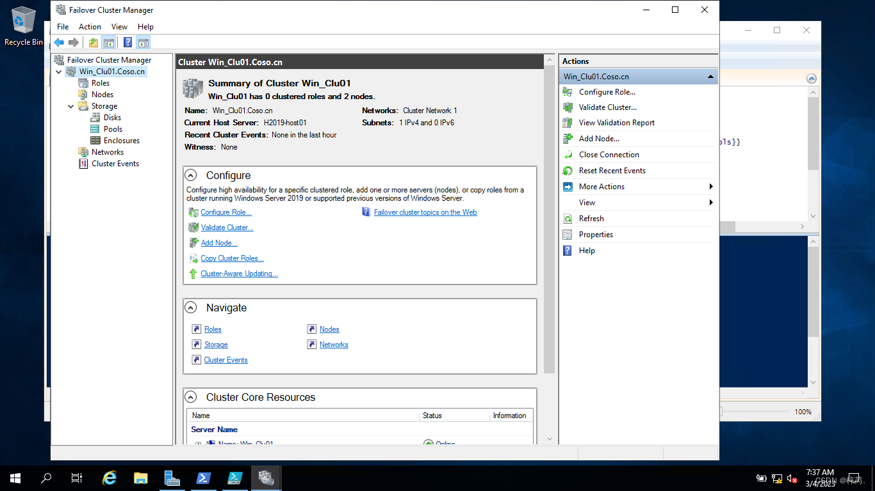The width and height of the screenshot is (875, 491).
Task: Click the summary pane scroll down arrow
Action: point(549,439)
